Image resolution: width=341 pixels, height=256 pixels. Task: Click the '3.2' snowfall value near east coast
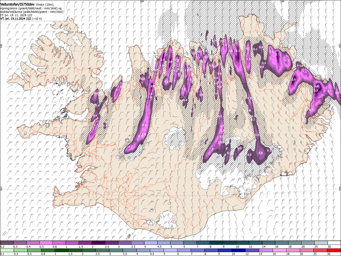pos(316,91)
